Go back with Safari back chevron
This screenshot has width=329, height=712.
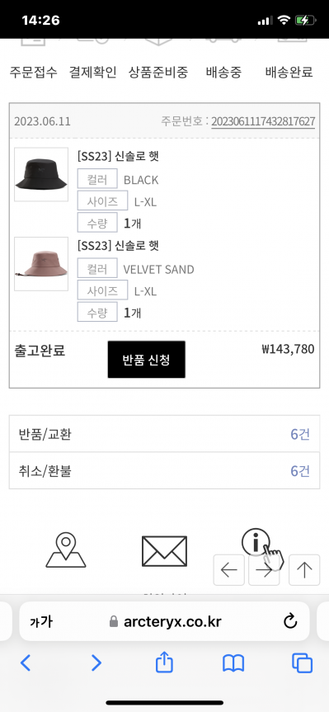(26, 663)
